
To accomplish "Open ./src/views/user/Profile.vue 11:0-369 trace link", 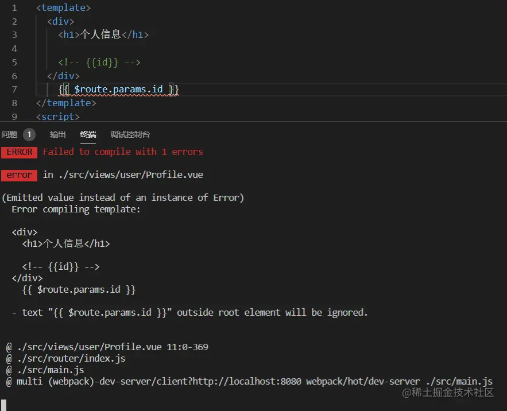I will click(113, 347).
